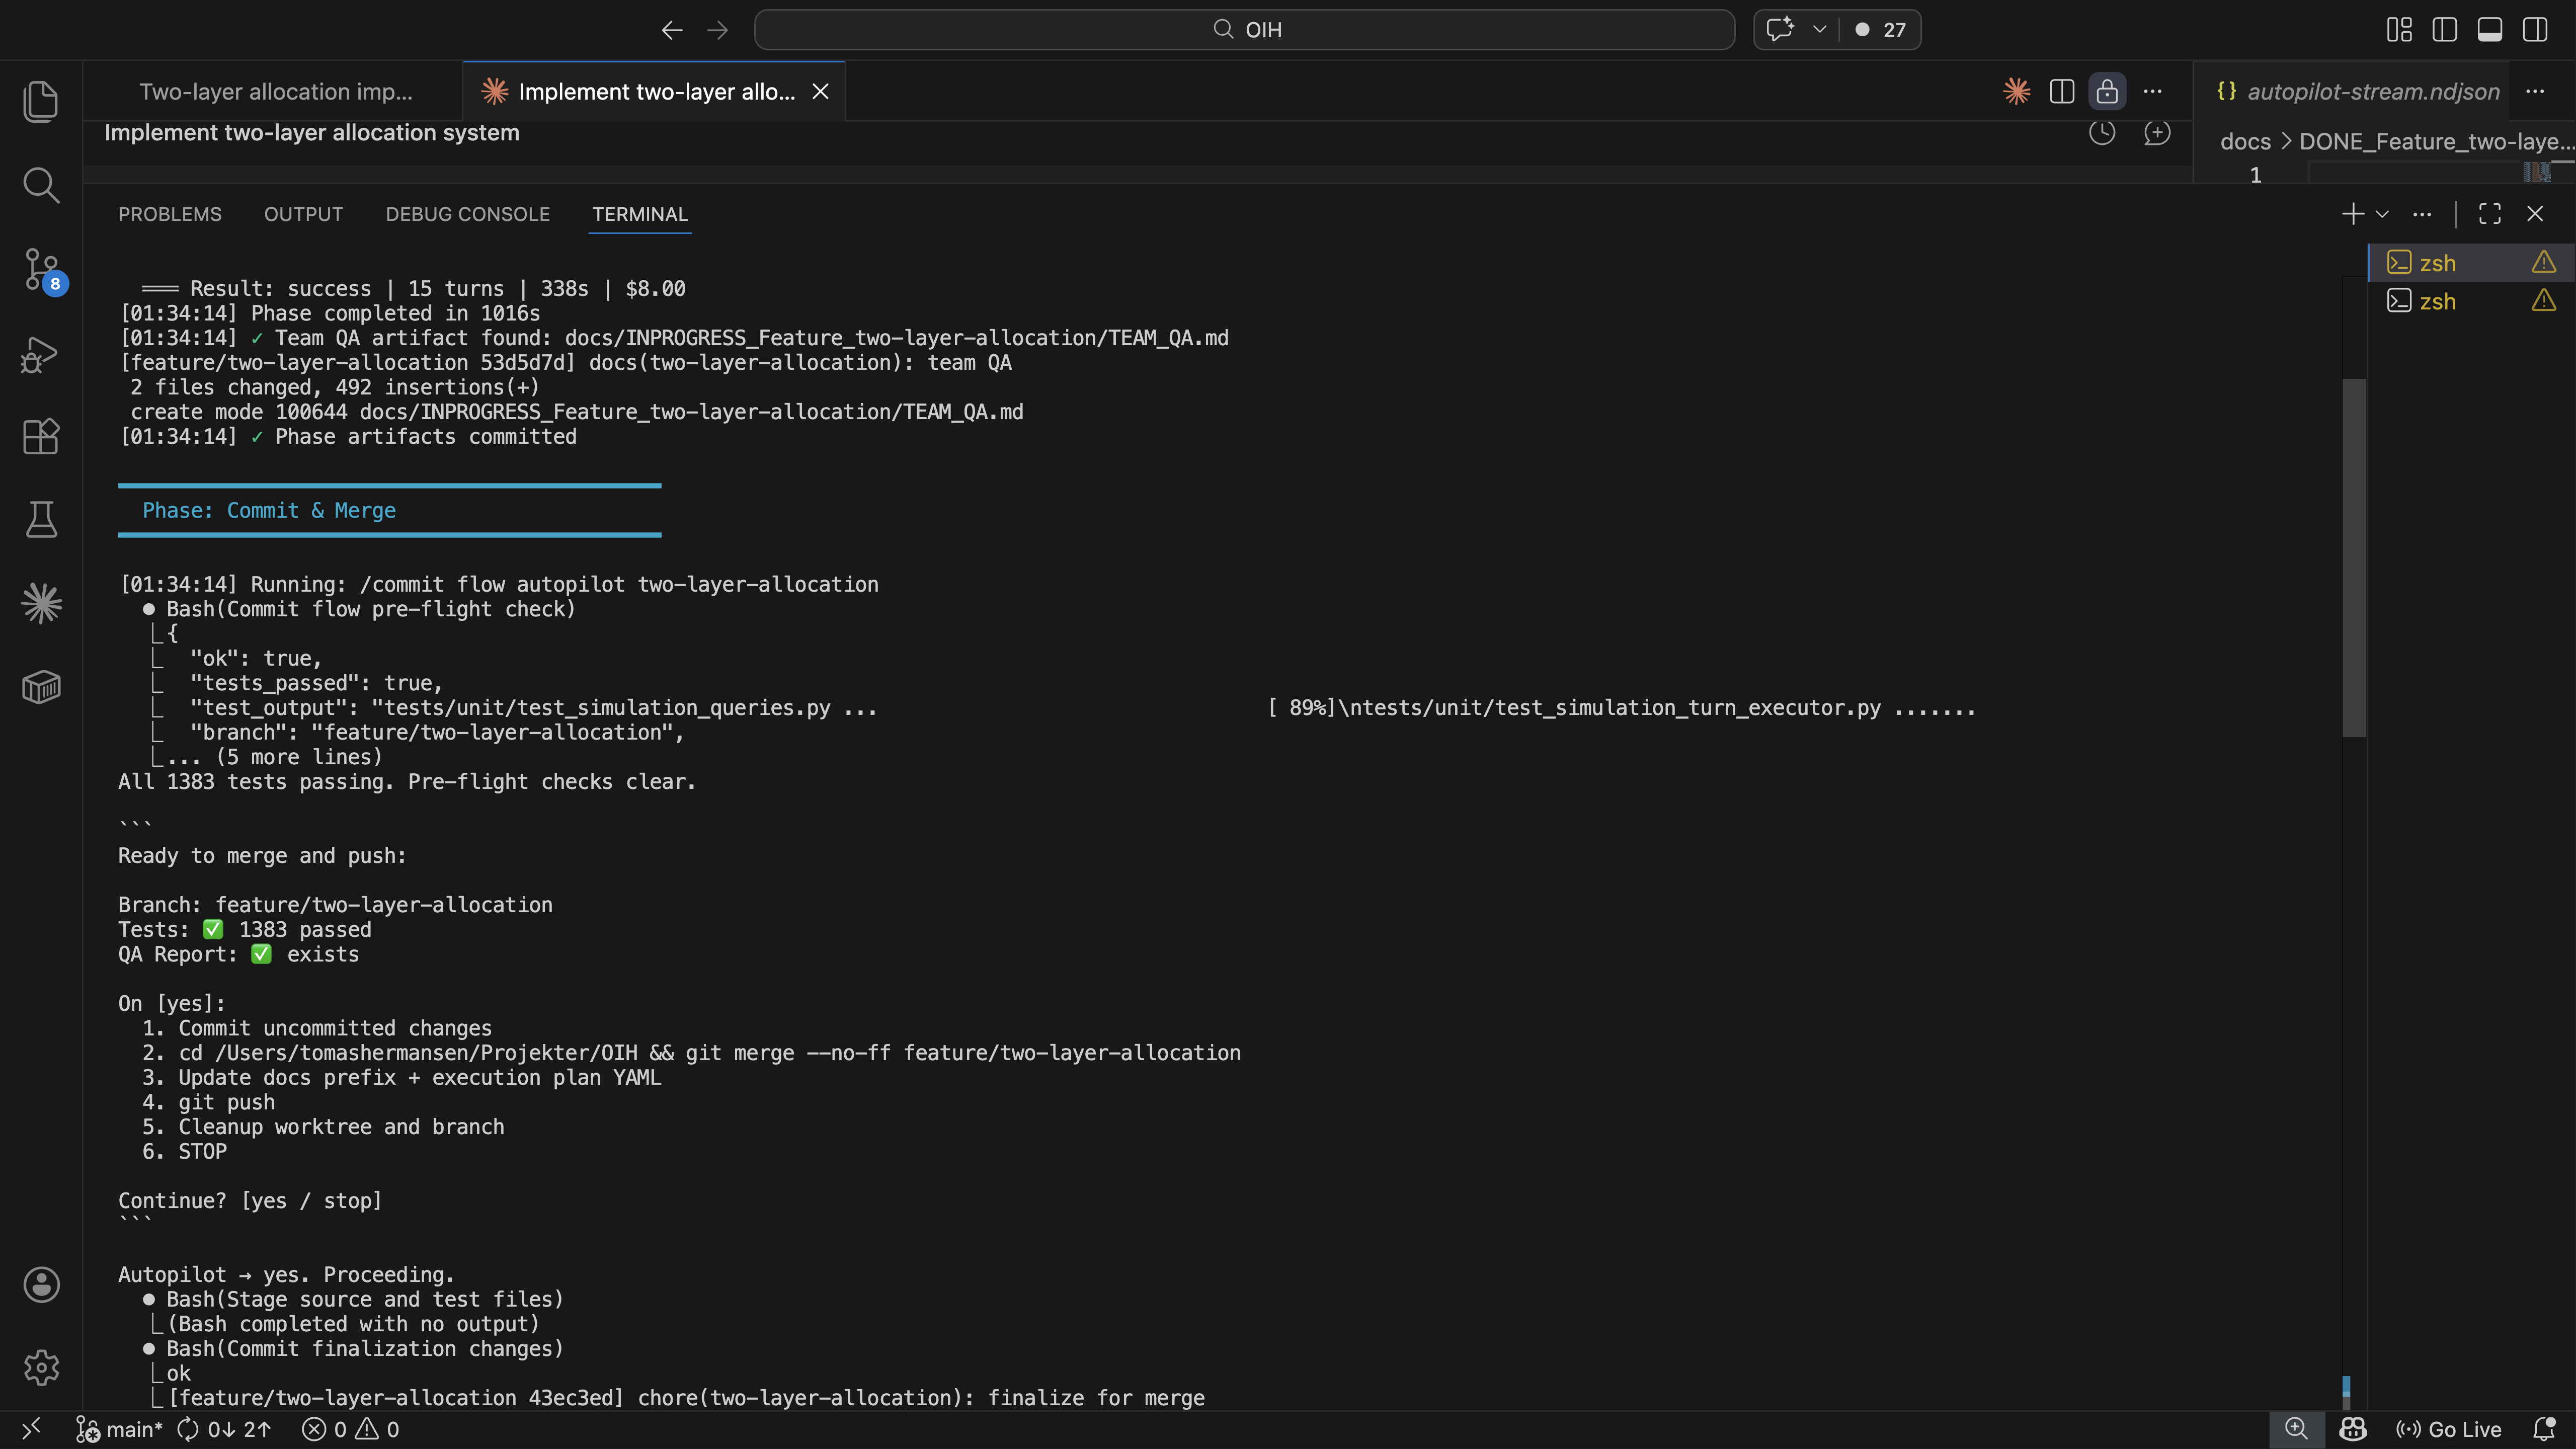This screenshot has width=2576, height=1449.
Task: Toggle panel visibility from the title bar
Action: (x=2490, y=29)
